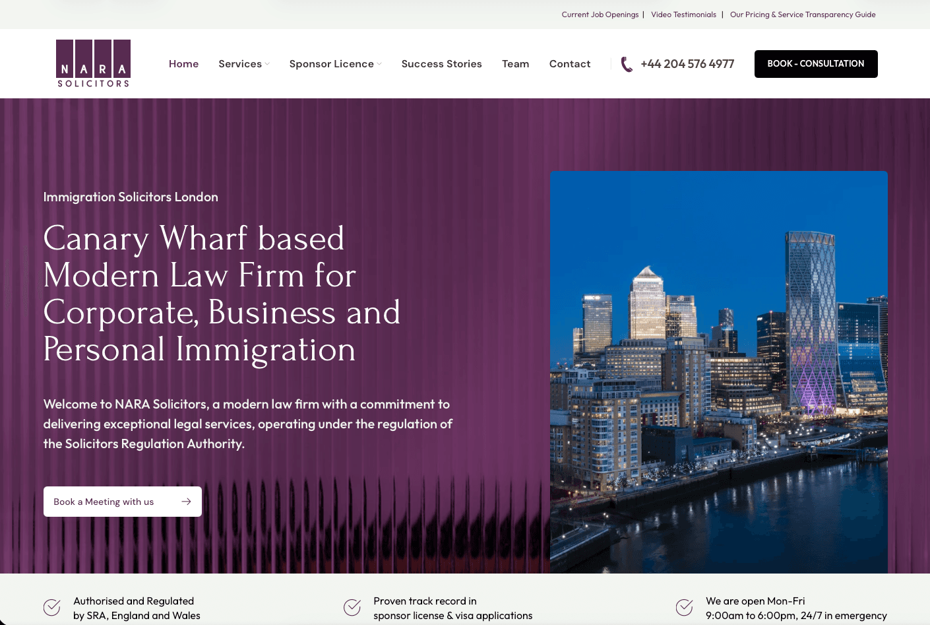Open the Services menu
This screenshot has width=930, height=625.
(240, 64)
